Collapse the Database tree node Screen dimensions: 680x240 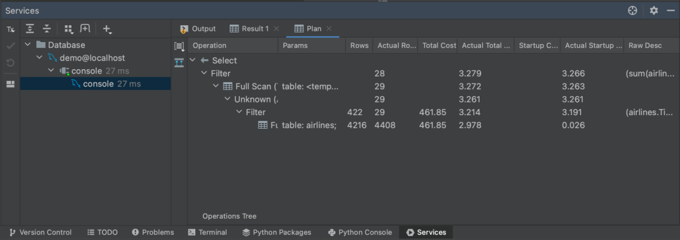[28, 45]
